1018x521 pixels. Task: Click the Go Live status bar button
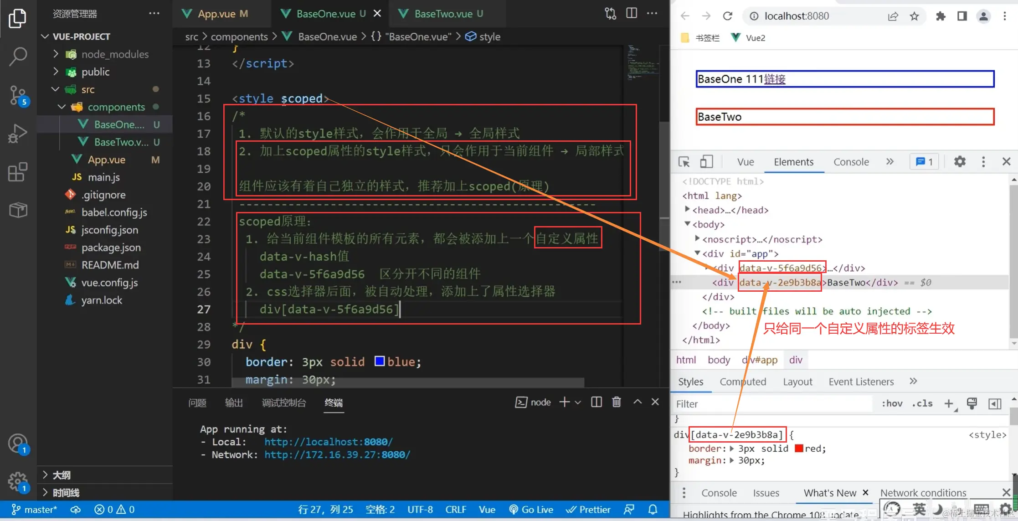click(531, 510)
